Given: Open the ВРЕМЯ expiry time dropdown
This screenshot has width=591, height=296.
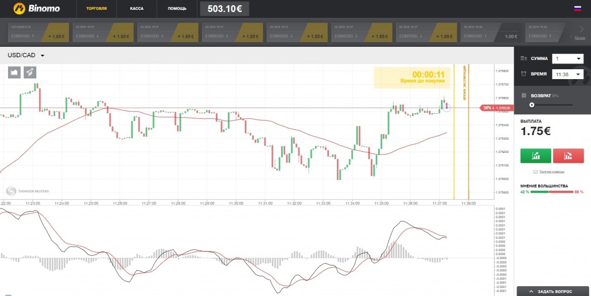Looking at the screenshot, I should pos(568,74).
